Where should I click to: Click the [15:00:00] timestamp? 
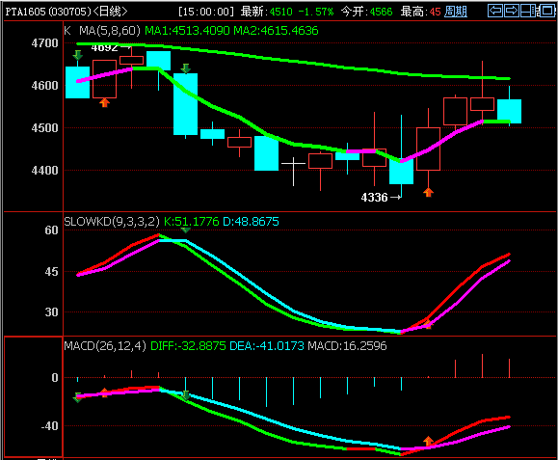coord(206,12)
